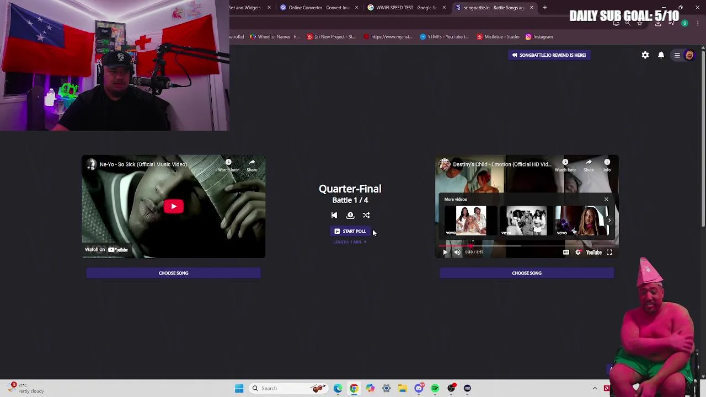Click Share on the Ne-Yo video
The height and width of the screenshot is (397, 706).
click(252, 165)
